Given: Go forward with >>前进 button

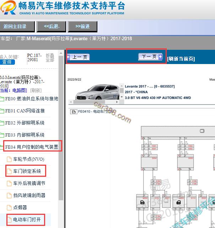Looking at the screenshot, I should (x=82, y=26).
